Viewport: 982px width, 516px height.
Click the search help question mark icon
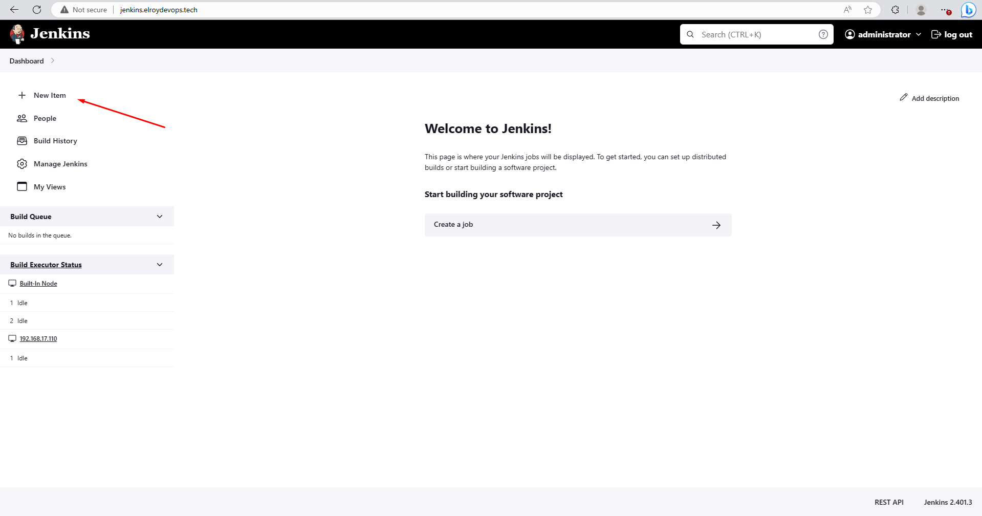pos(823,34)
